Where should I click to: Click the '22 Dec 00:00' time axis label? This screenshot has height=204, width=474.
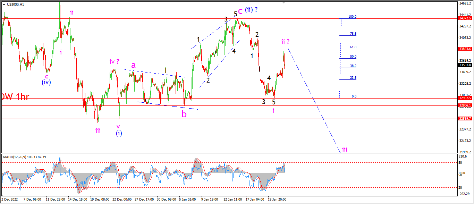[x=122, y=199]
